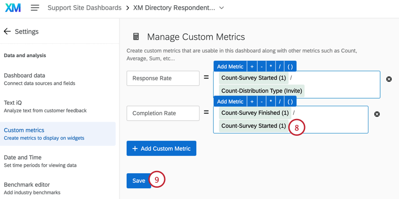
Task: Click the XM logo
Action: coord(13,8)
